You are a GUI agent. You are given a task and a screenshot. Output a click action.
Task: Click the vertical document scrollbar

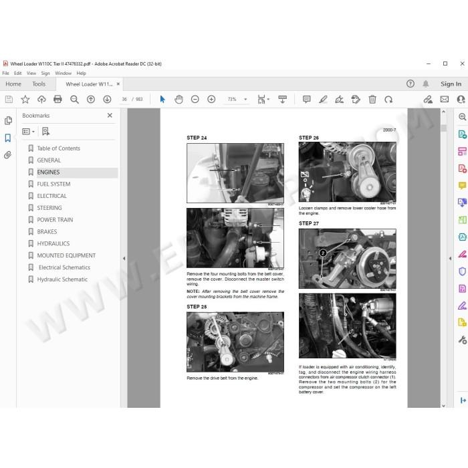(443, 258)
